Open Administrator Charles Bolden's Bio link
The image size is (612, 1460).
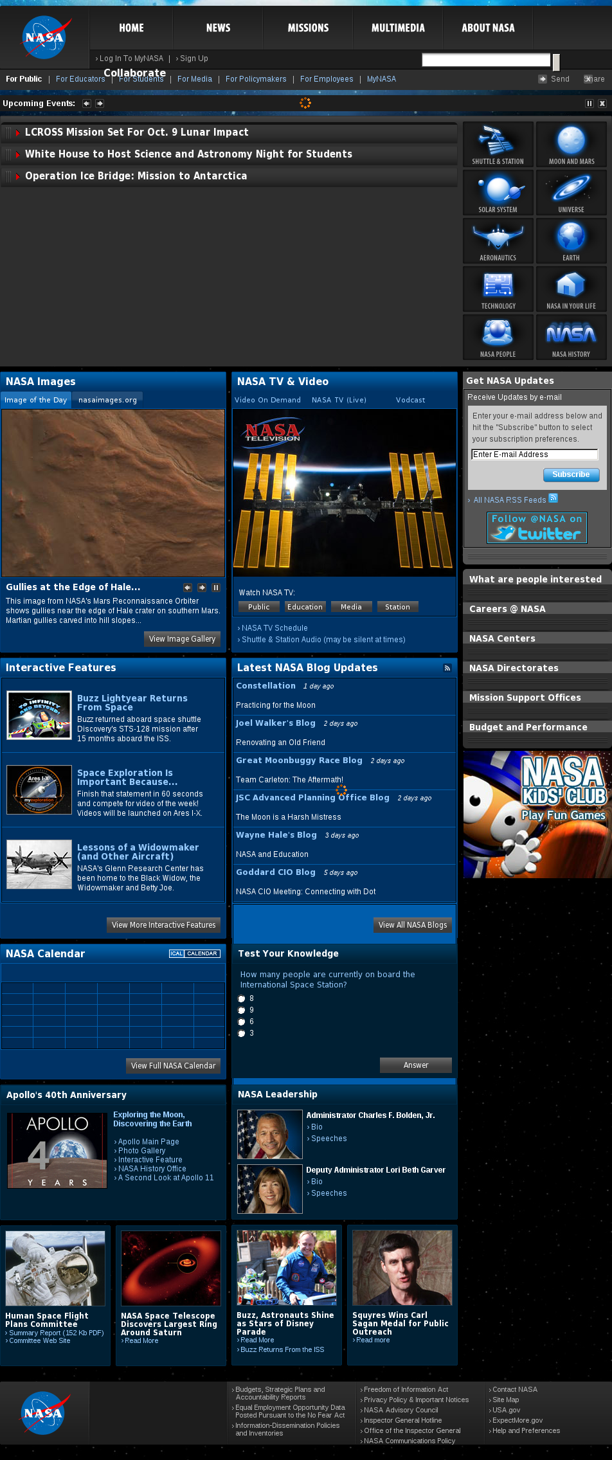tap(317, 1127)
